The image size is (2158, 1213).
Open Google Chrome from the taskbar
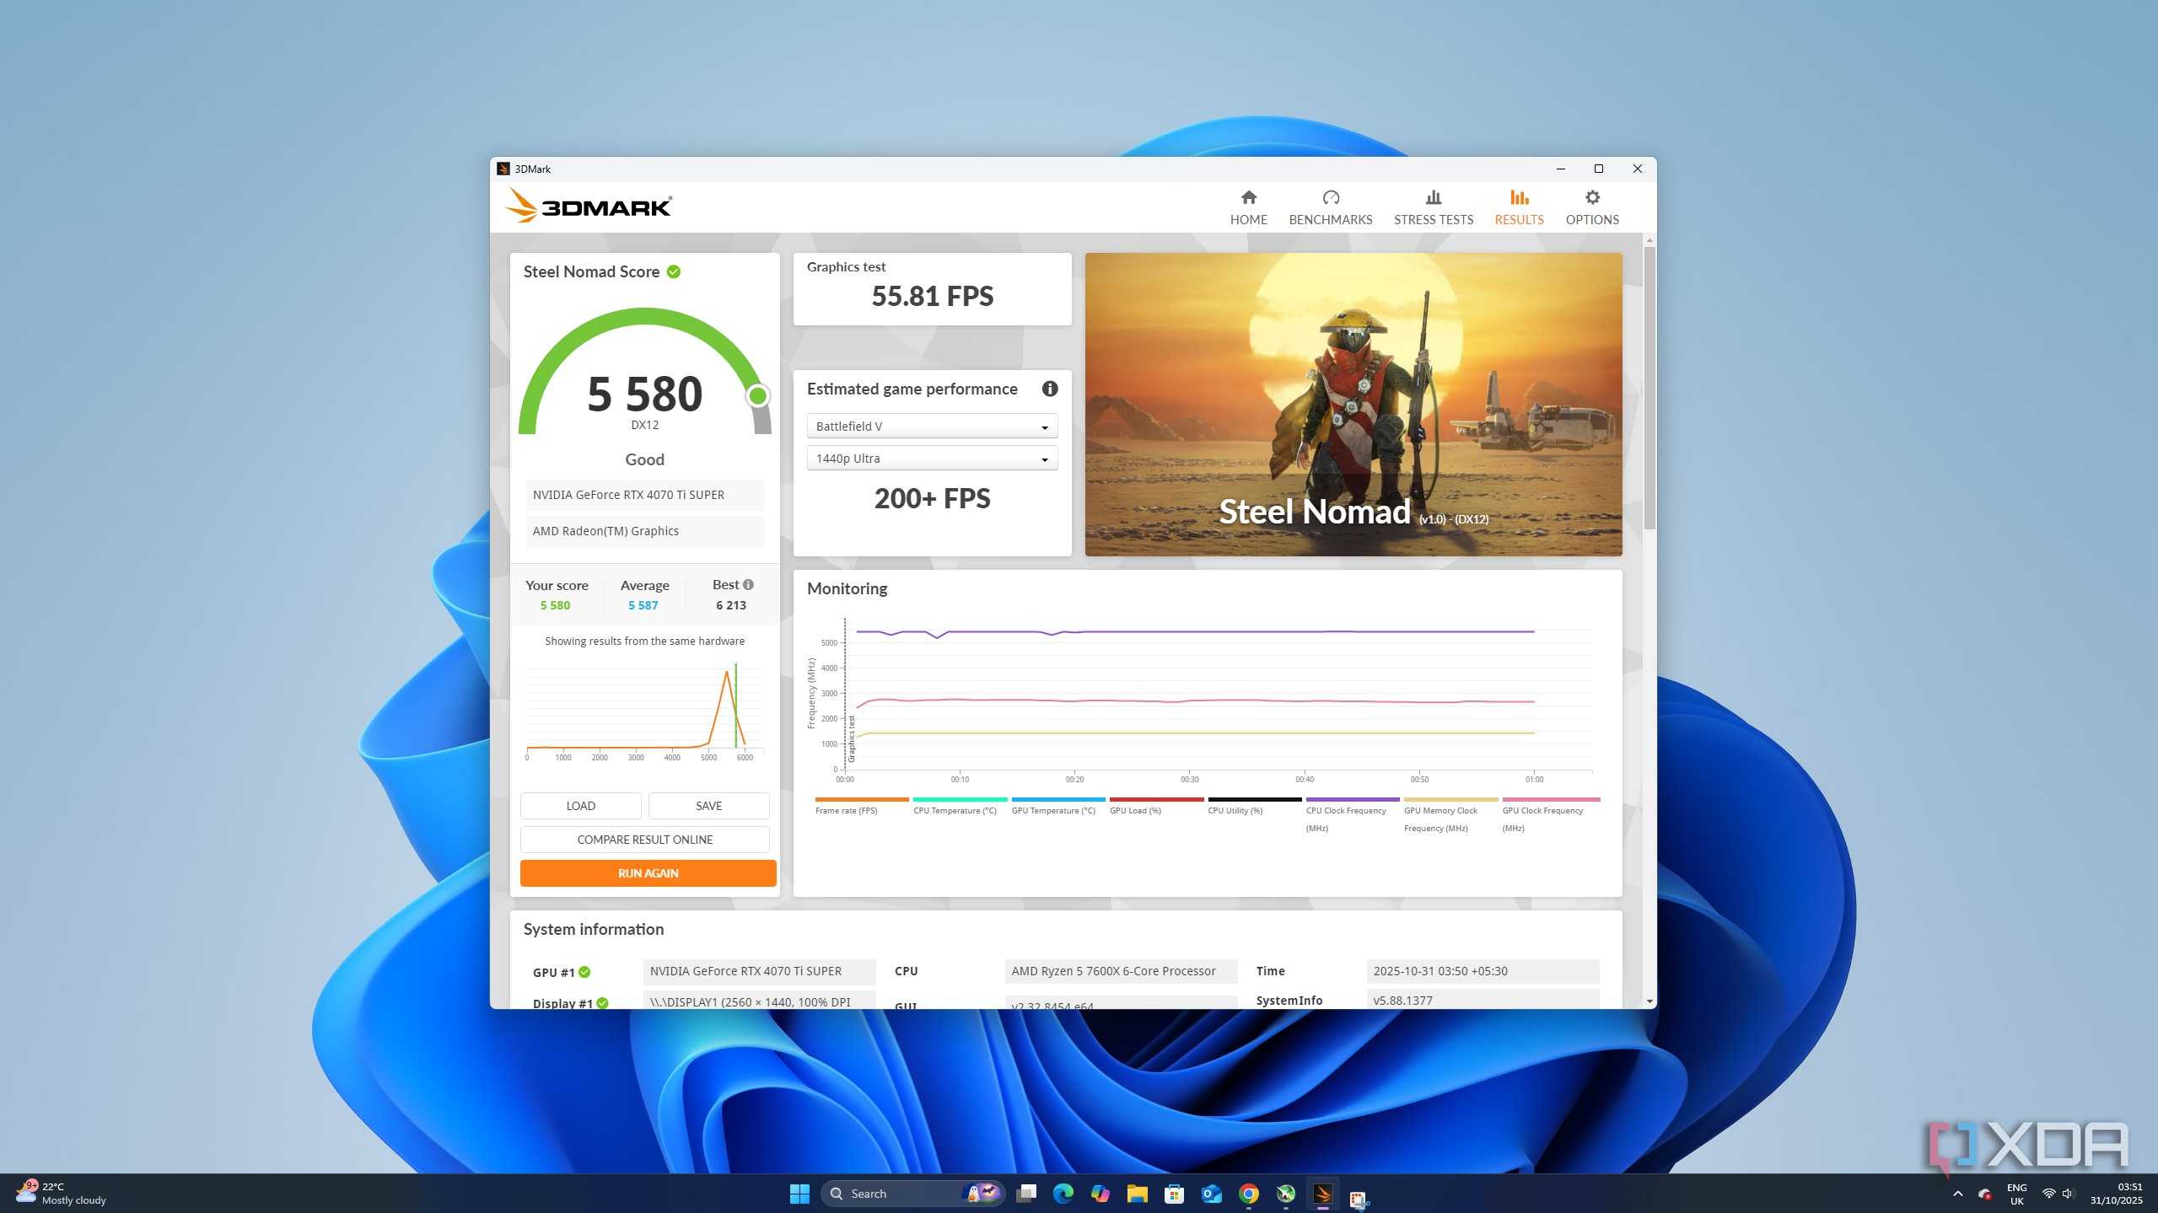pos(1248,1193)
